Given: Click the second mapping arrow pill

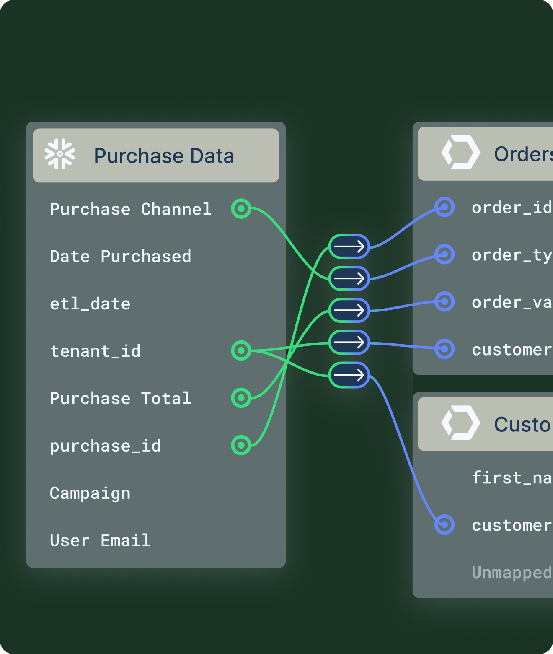Looking at the screenshot, I should coord(349,278).
